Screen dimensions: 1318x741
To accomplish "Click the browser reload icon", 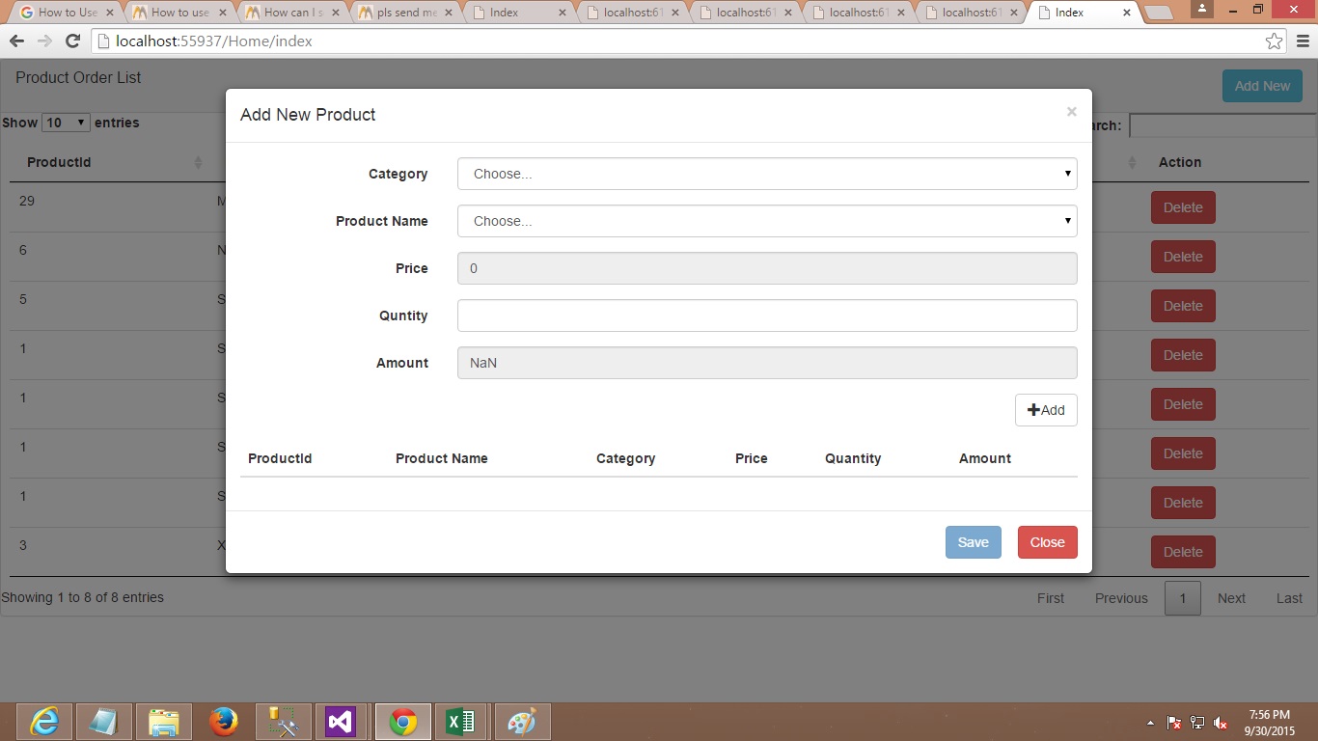I will (x=72, y=41).
